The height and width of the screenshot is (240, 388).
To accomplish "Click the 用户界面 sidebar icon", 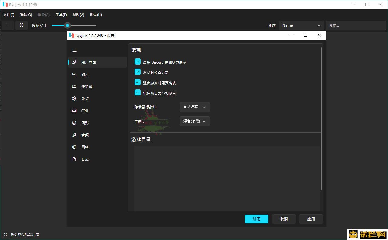I will [74, 62].
